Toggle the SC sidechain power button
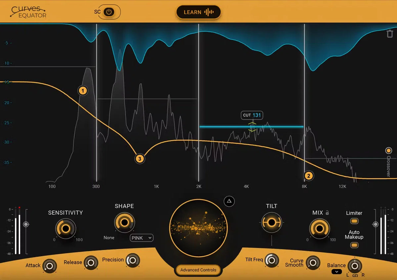 pos(109,12)
